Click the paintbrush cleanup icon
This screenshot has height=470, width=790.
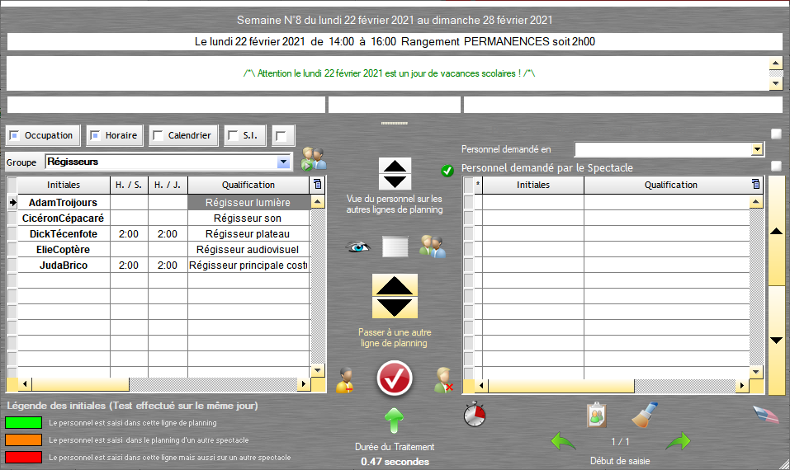point(645,415)
